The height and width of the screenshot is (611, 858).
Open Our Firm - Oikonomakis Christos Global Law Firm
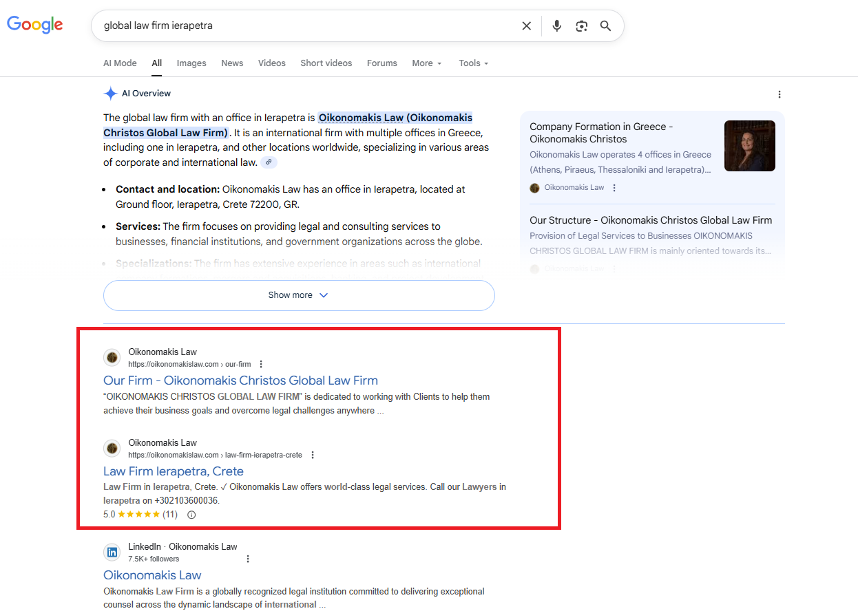coord(240,380)
